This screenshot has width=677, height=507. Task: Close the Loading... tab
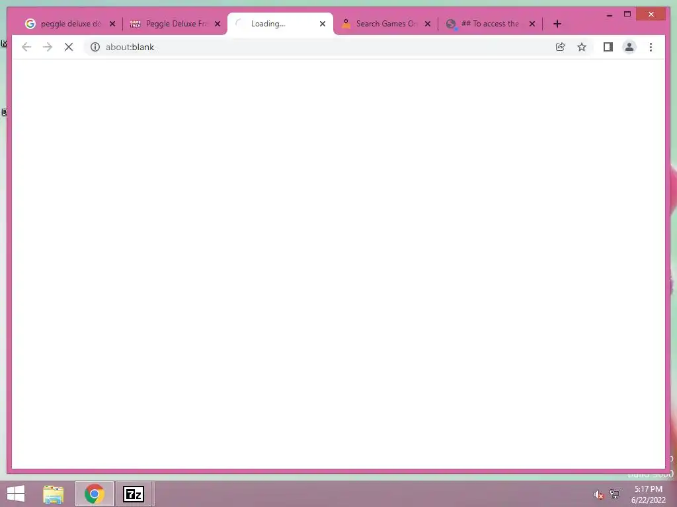pos(323,24)
